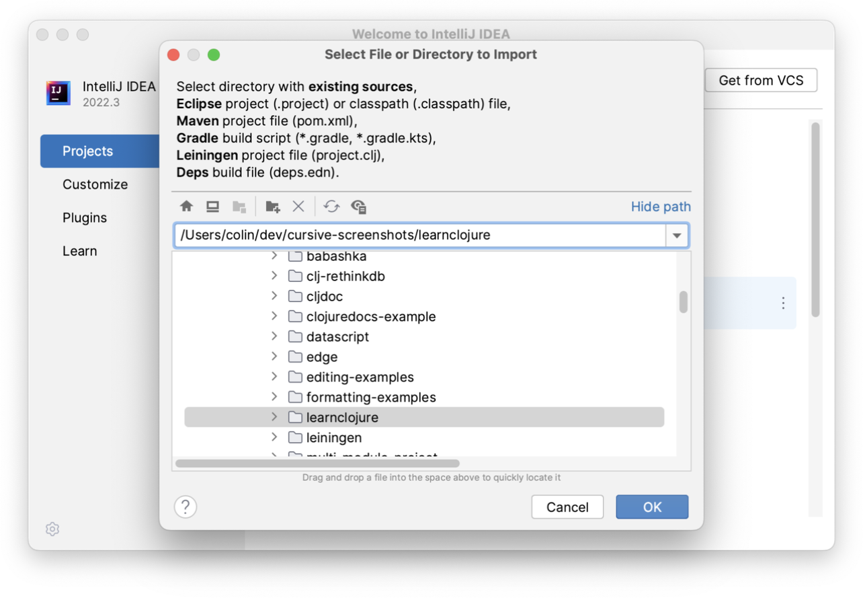Toggle show hidden files icon

tap(359, 207)
